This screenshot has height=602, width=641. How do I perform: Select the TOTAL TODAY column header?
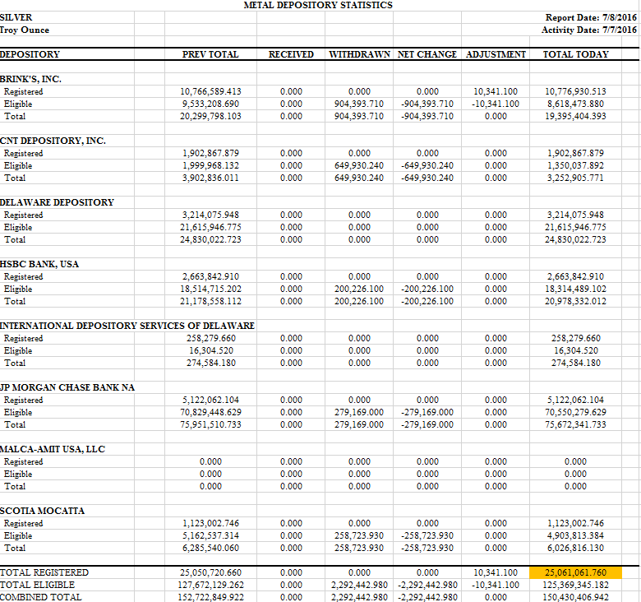(x=575, y=54)
